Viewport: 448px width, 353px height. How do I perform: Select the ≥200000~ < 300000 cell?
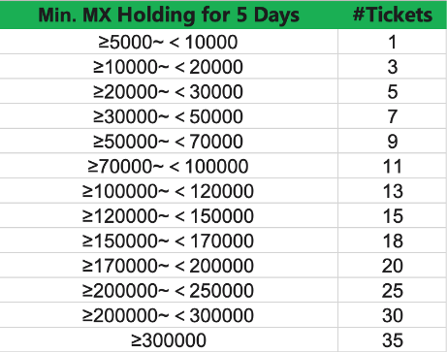click(x=169, y=315)
